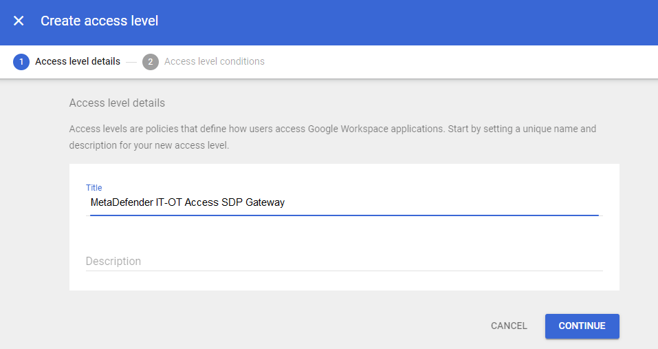This screenshot has height=349, width=658.
Task: Click the Access level details section heading
Action: pyautogui.click(x=117, y=103)
